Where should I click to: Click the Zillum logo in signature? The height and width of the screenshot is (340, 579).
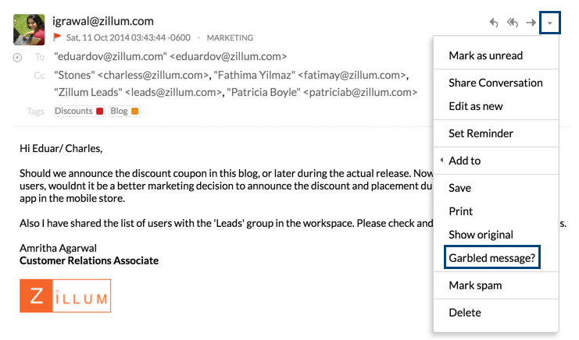[66, 296]
